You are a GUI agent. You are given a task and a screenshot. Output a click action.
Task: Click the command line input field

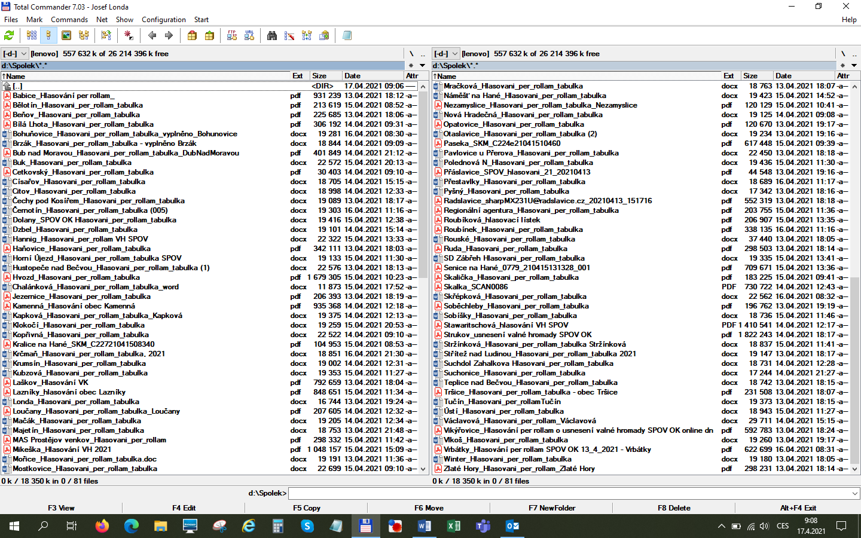click(x=569, y=494)
